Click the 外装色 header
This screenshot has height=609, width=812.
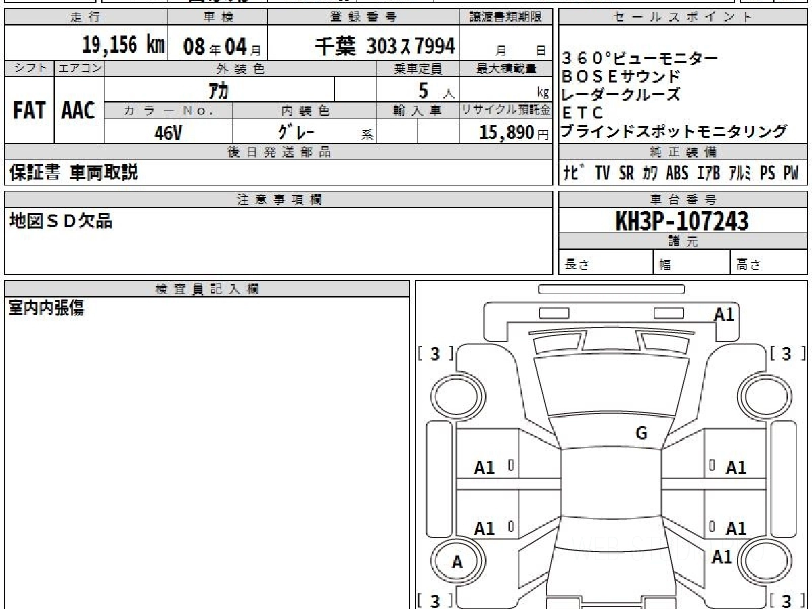tap(240, 68)
